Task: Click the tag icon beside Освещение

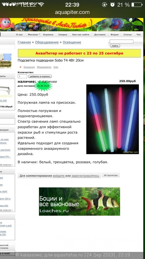Action: tap(21, 67)
